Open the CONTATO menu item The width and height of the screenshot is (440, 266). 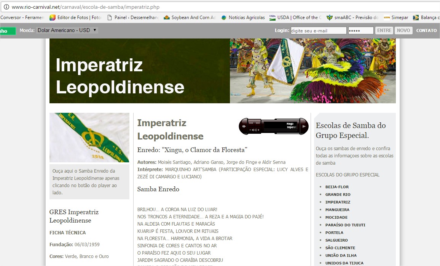pyautogui.click(x=426, y=30)
